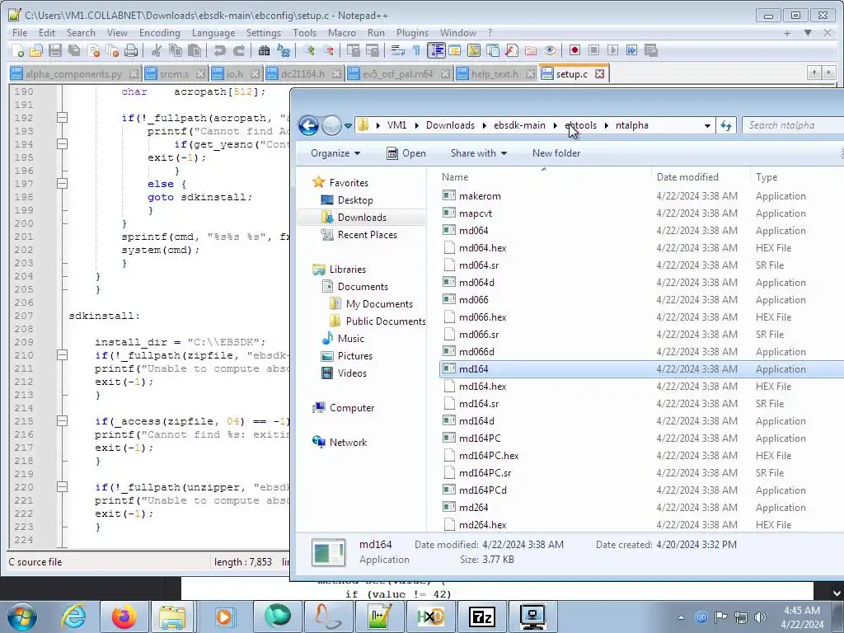Open the Plugins menu
This screenshot has width=844, height=633.
412,33
